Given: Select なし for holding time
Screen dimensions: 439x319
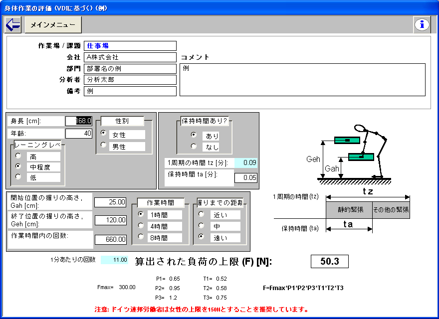Looking at the screenshot, I should pos(194,147).
